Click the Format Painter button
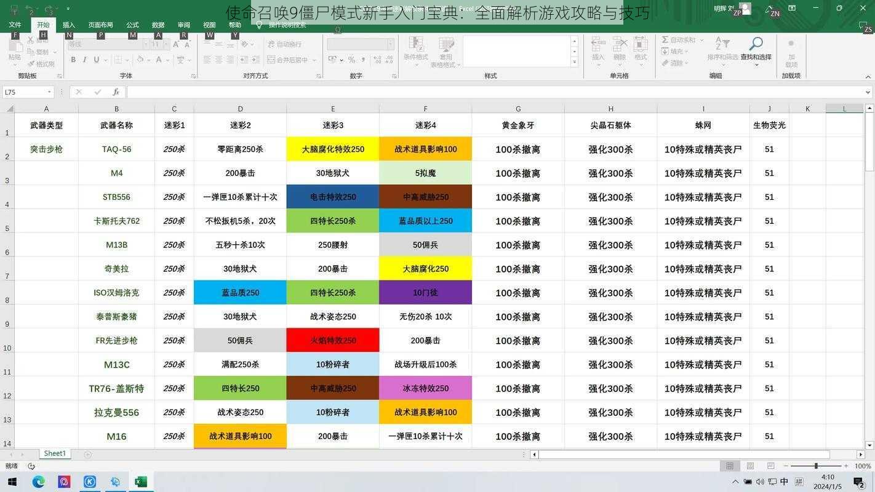This screenshot has height=492, width=875. [40, 63]
